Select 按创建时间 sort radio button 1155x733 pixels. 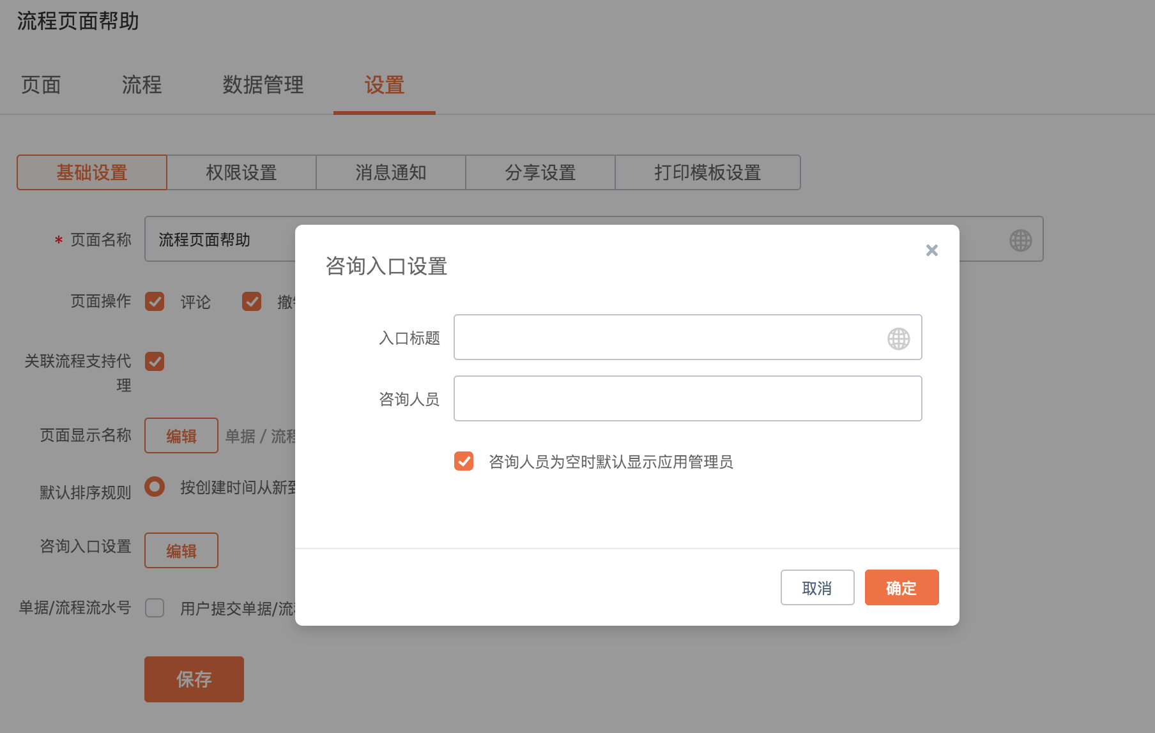(x=155, y=487)
